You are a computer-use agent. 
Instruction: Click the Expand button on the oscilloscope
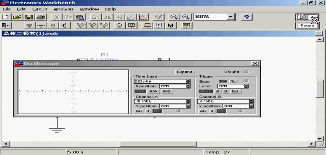pos(184,72)
